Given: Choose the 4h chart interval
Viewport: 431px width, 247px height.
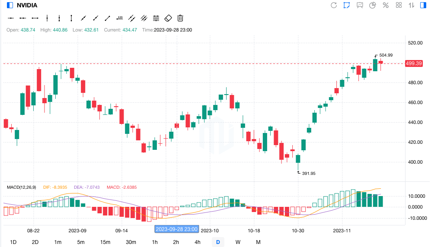Looking at the screenshot, I should (198, 242).
